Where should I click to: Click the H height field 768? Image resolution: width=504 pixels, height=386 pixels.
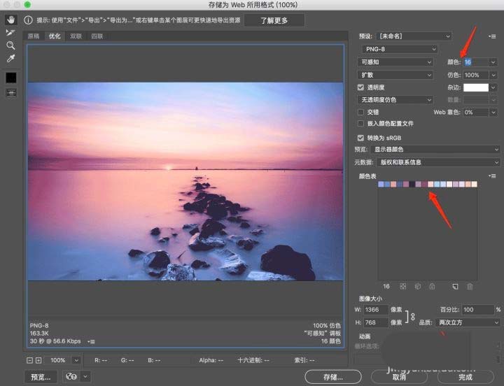(376, 322)
